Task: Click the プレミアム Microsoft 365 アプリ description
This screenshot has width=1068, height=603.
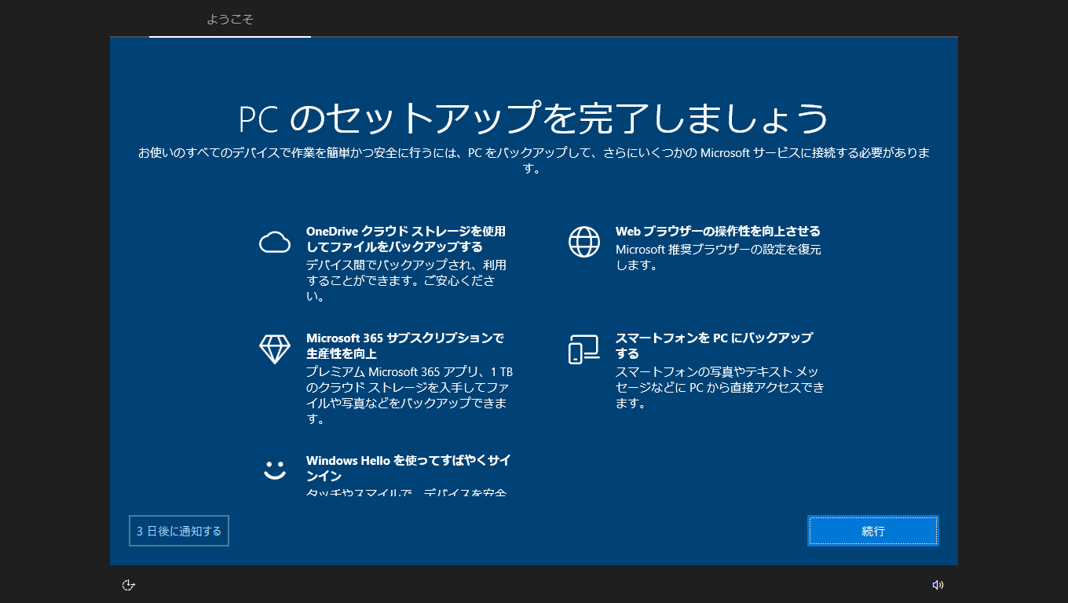Action: click(409, 395)
